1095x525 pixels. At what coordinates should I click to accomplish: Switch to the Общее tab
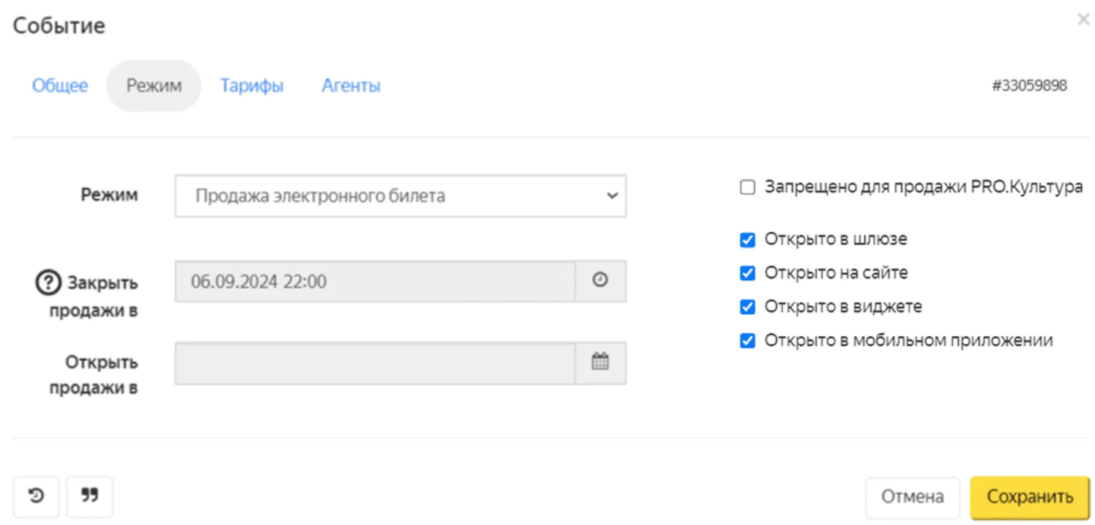pos(60,86)
